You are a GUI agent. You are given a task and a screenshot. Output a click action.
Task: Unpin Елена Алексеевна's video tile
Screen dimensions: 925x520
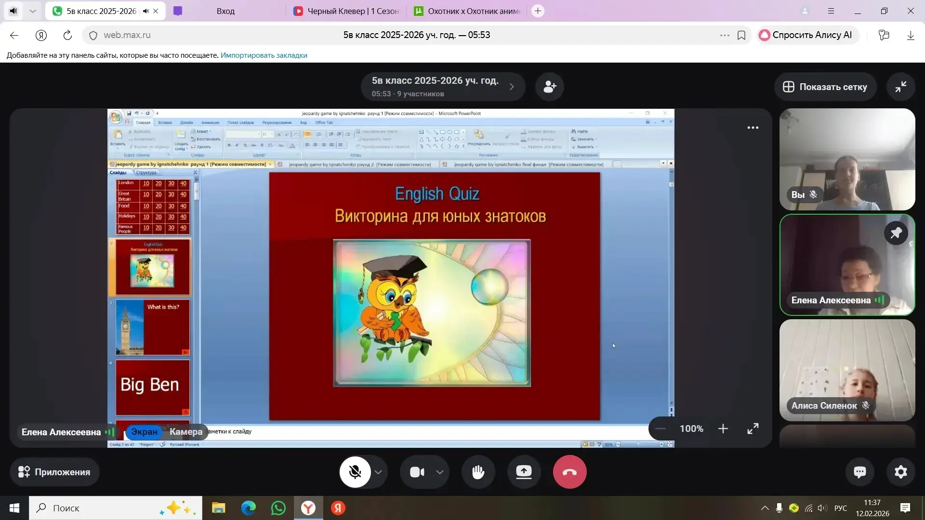tap(896, 234)
